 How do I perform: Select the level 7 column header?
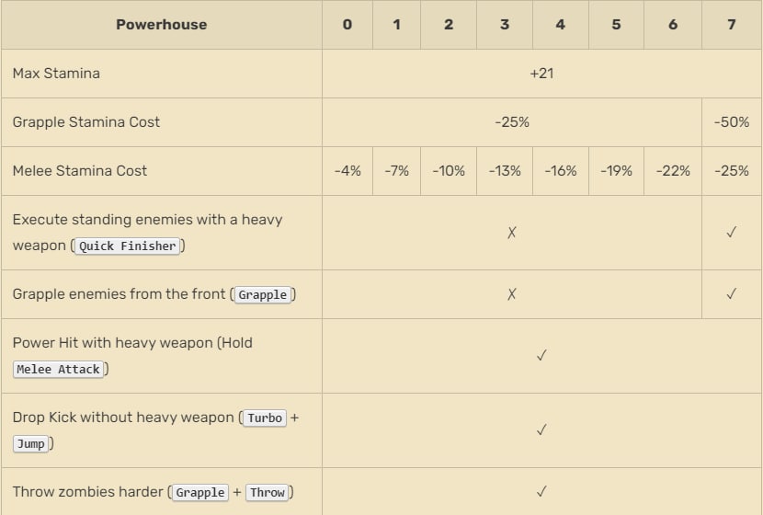[731, 25]
